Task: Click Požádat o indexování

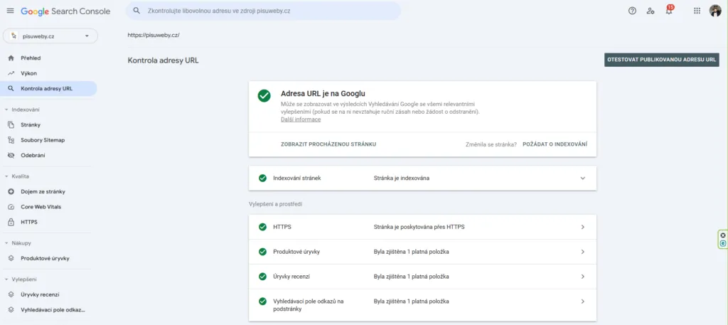Action: 555,144
